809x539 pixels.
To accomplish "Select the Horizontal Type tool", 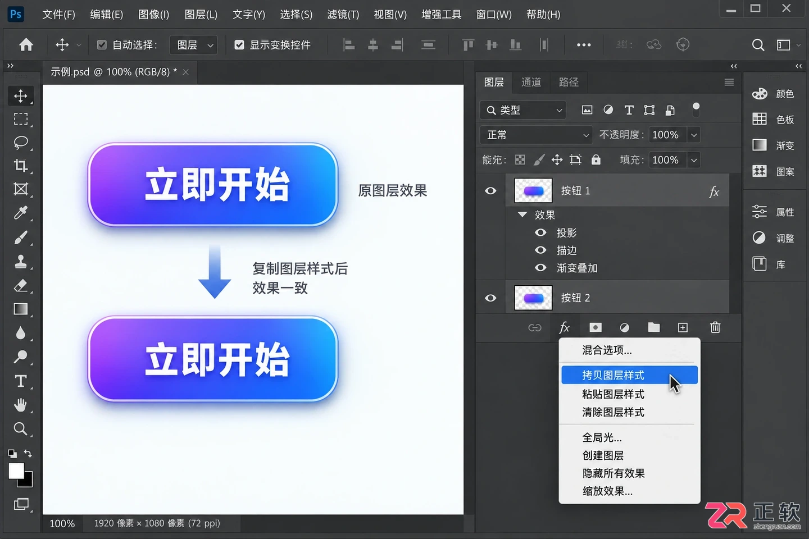I will click(x=21, y=381).
